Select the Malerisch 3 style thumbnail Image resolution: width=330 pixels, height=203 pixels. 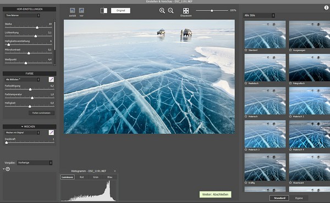click(x=265, y=134)
